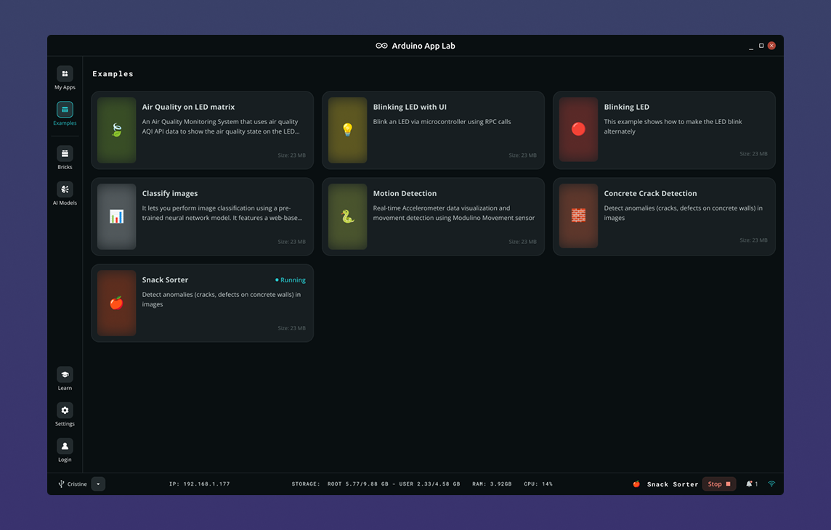Screen dimensions: 831x530
Task: Click the Wi-Fi status icon
Action: coord(771,484)
